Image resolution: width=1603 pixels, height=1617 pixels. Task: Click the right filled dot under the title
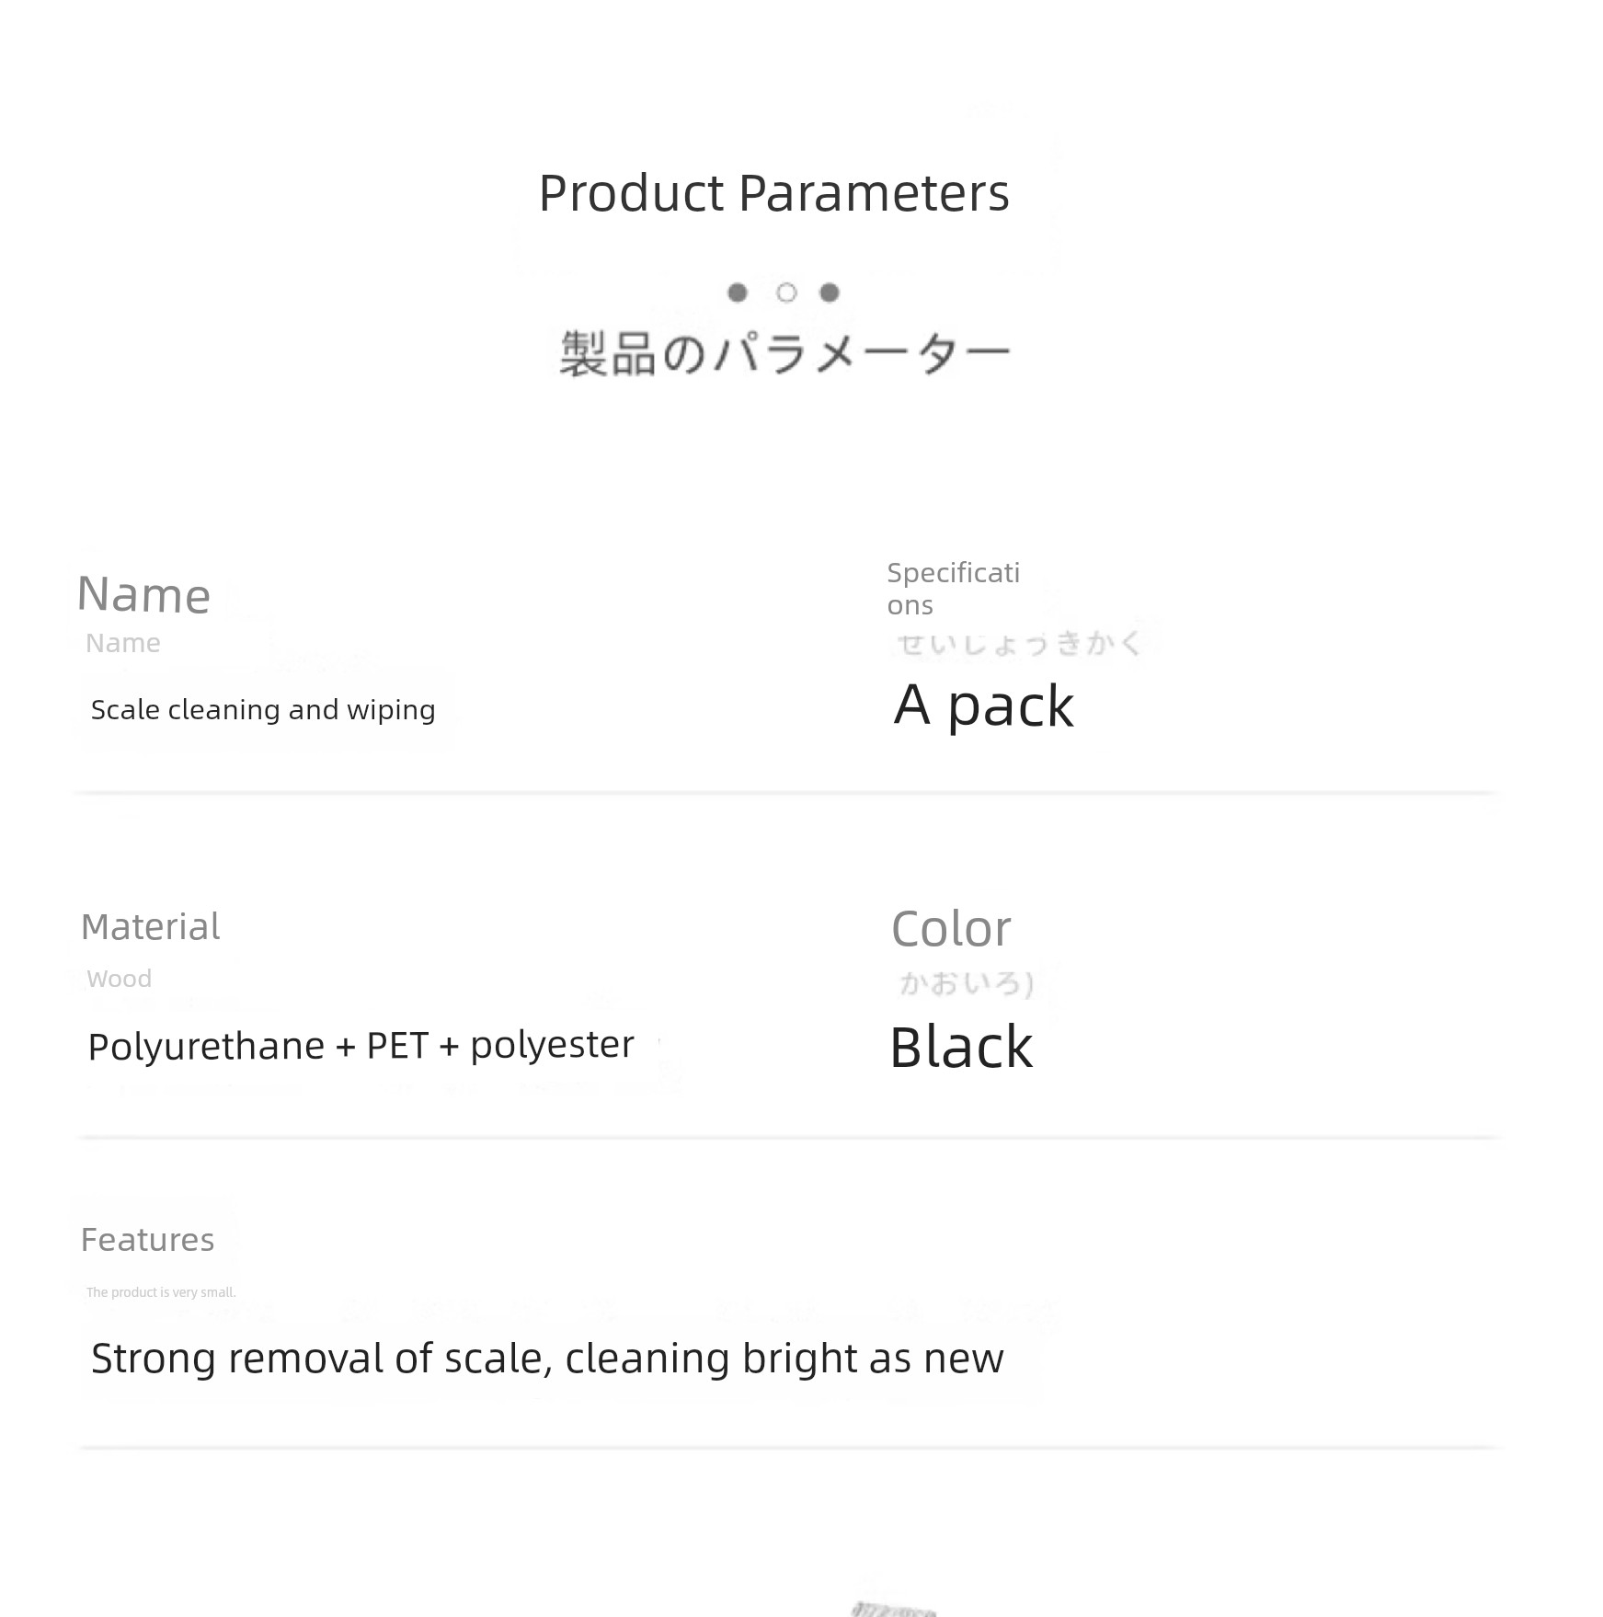830,292
